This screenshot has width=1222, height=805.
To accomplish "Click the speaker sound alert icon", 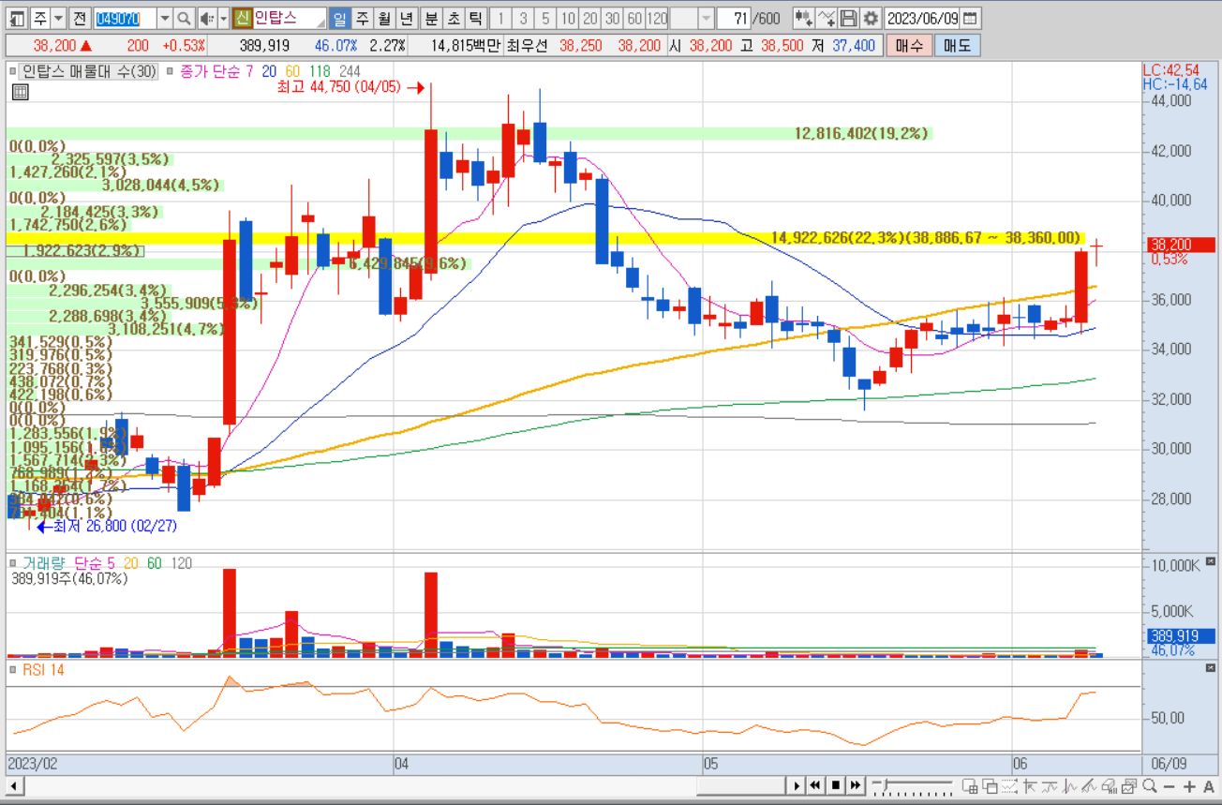I will 207,18.
